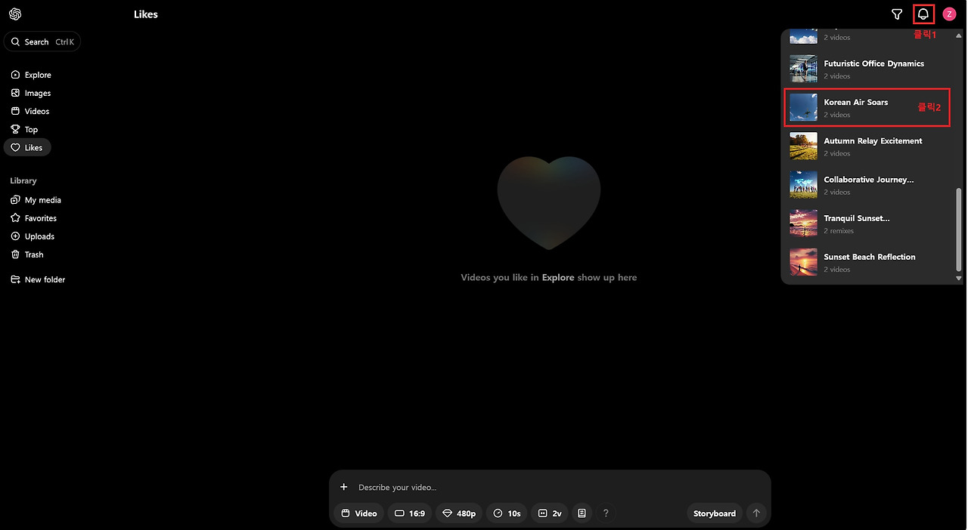Open the 10s duration dropdown

coord(507,513)
